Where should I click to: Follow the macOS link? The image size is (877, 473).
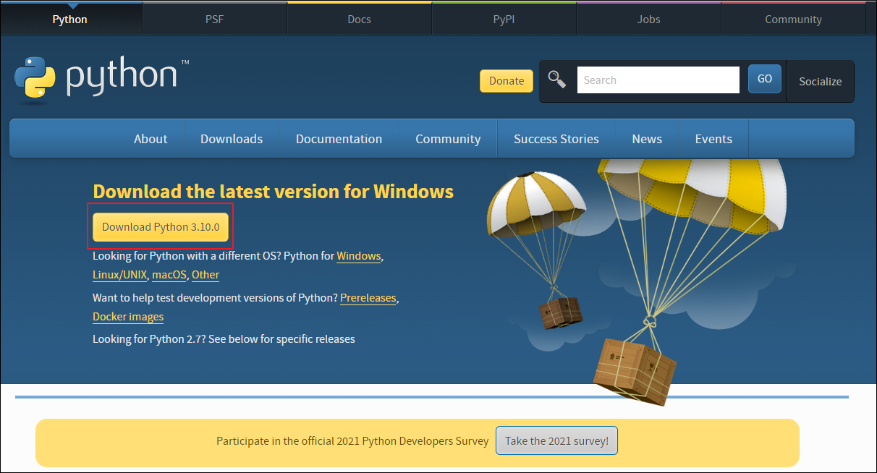pyautogui.click(x=169, y=275)
